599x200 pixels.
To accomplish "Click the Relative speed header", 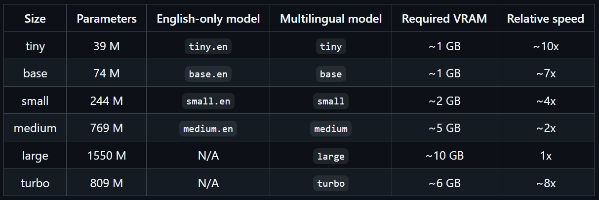I will click(546, 19).
